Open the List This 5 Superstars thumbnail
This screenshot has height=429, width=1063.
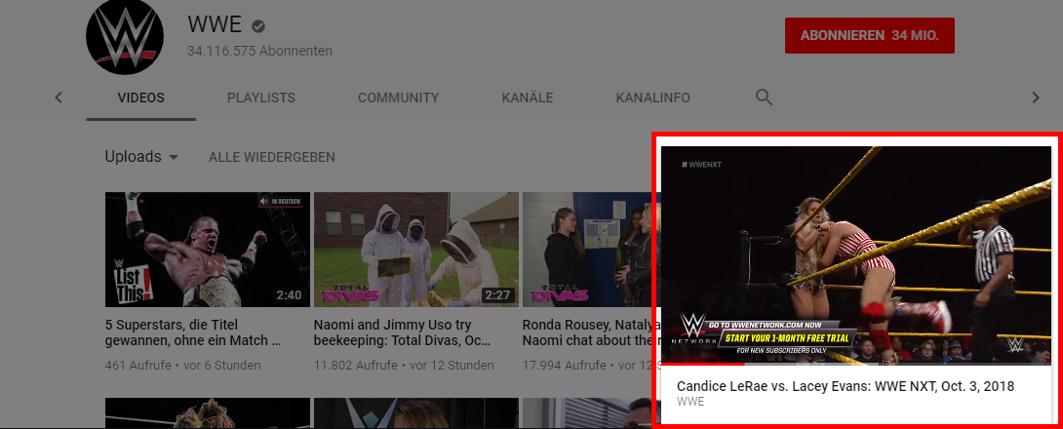(207, 250)
